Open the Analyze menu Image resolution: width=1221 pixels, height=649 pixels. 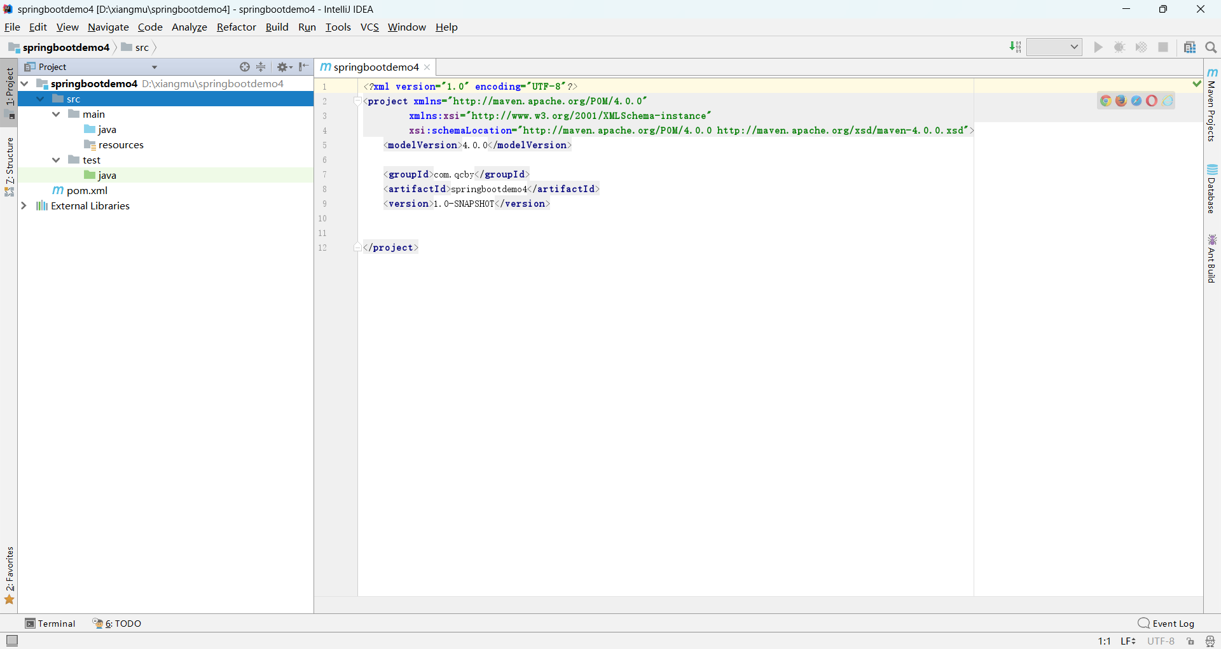190,27
